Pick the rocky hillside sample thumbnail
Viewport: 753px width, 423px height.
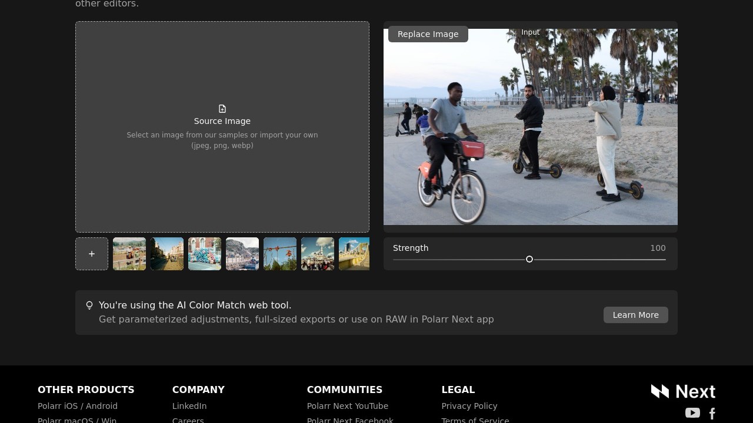(242, 254)
